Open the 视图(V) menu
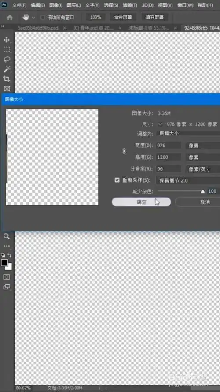The image size is (220, 392). click(165, 5)
